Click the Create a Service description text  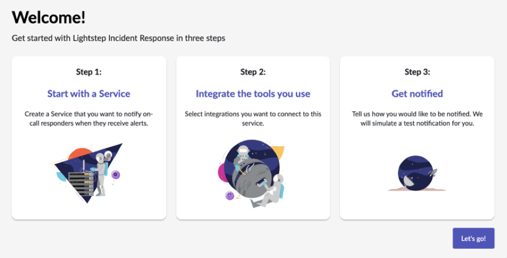point(88,118)
